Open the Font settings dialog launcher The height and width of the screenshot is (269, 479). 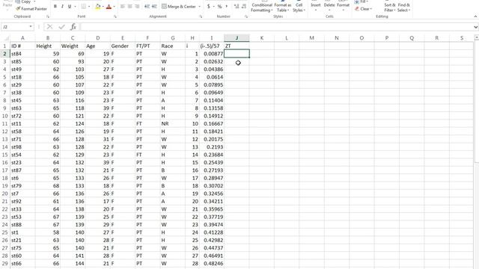click(x=115, y=16)
